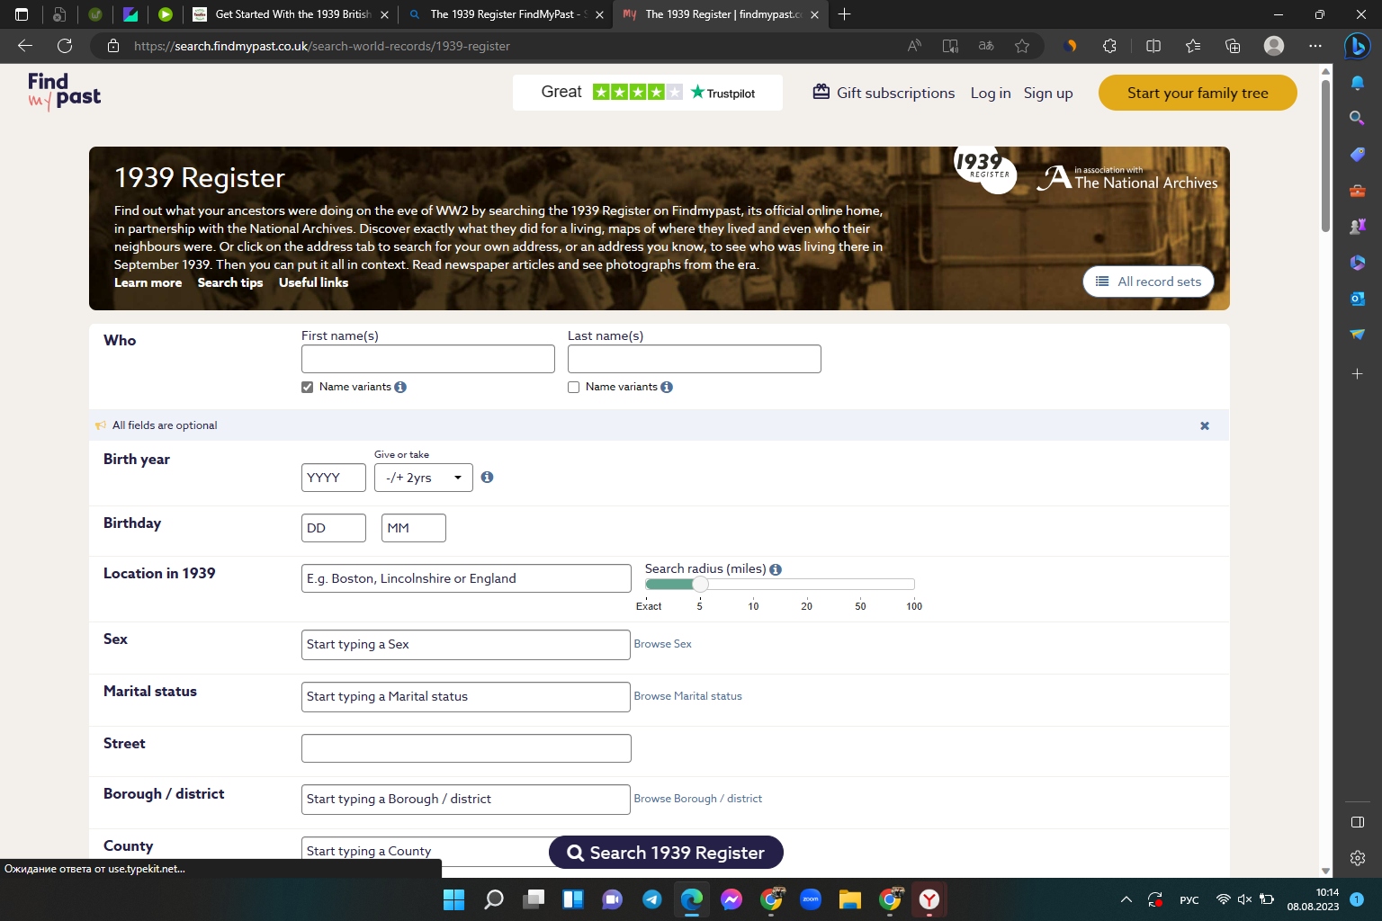Open Edge sidebar search icon
Screen dimensions: 1382x921
click(1357, 118)
